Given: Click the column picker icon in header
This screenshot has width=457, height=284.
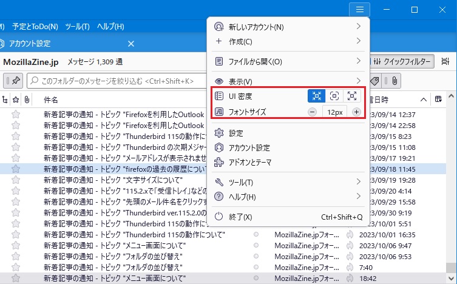Looking at the screenshot, I should tap(439, 99).
